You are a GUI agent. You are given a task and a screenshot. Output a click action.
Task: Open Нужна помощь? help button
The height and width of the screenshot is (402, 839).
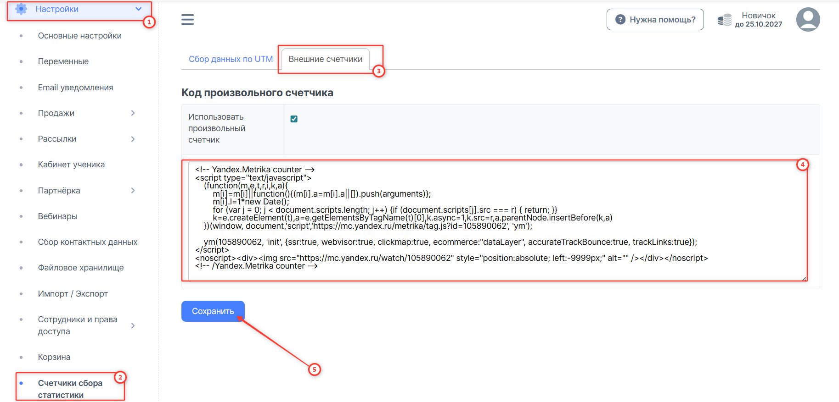click(x=655, y=20)
